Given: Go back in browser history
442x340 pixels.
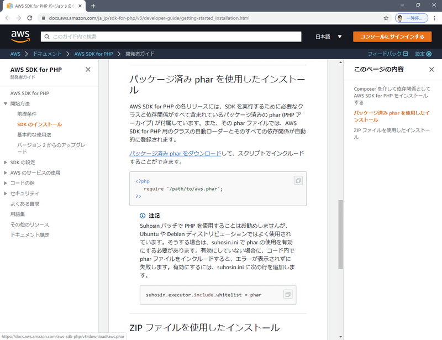Looking at the screenshot, I should coord(8,18).
